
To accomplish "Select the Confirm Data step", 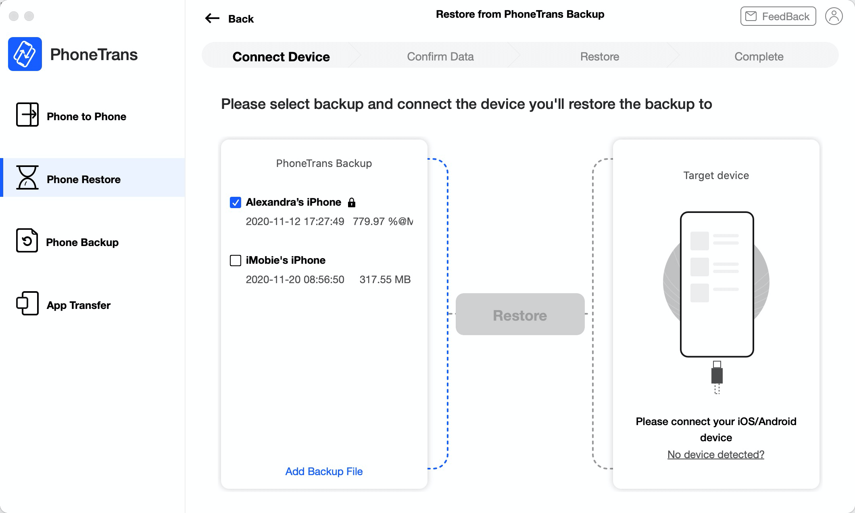I will pos(440,56).
